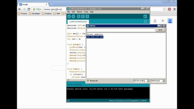Click the 'int led = 4;' code line

74,39
